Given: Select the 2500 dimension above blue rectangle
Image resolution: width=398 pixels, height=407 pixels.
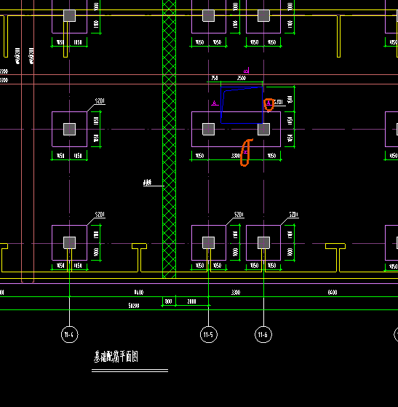Looking at the screenshot, I should point(242,78).
